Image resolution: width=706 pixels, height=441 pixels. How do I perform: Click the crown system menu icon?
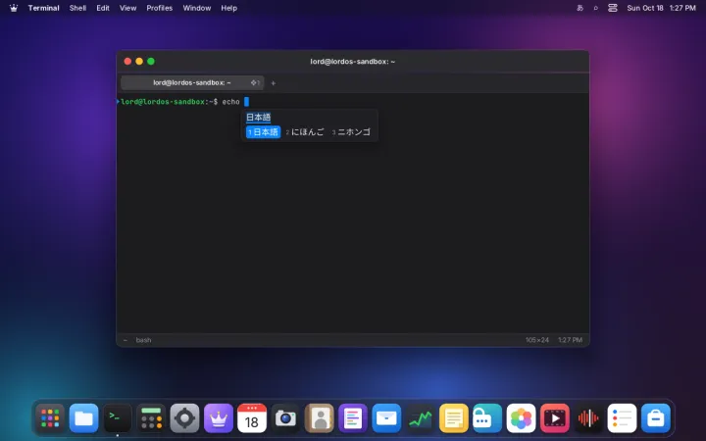tap(14, 8)
